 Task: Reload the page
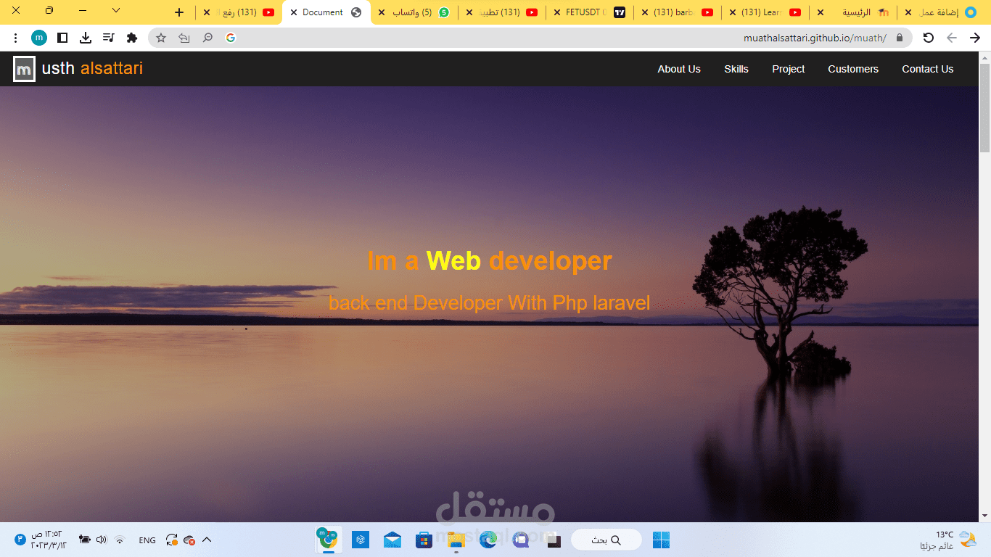coord(928,38)
